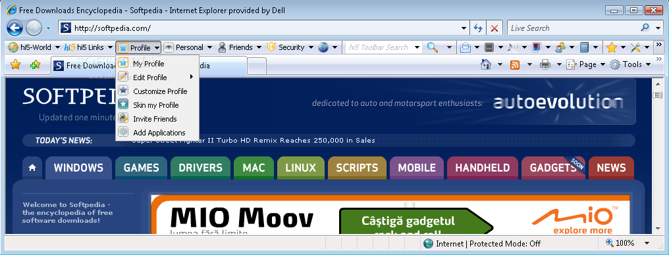Click the Street Fighter news headline

coord(254,140)
